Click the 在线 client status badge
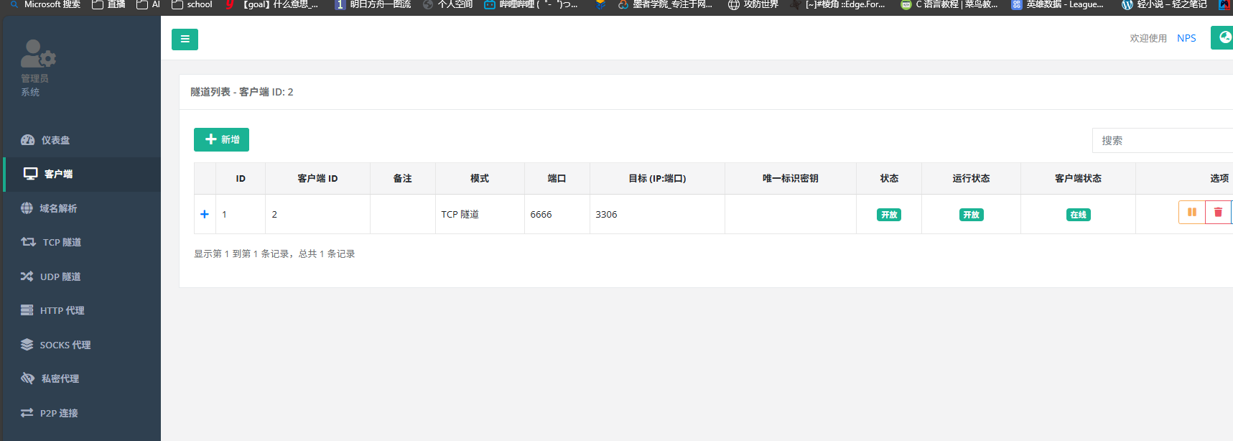 [1078, 215]
